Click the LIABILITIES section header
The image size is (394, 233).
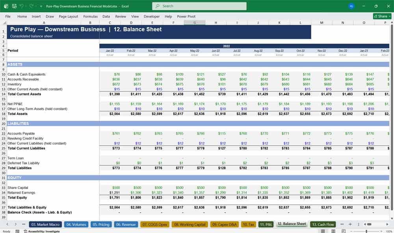(x=18, y=124)
